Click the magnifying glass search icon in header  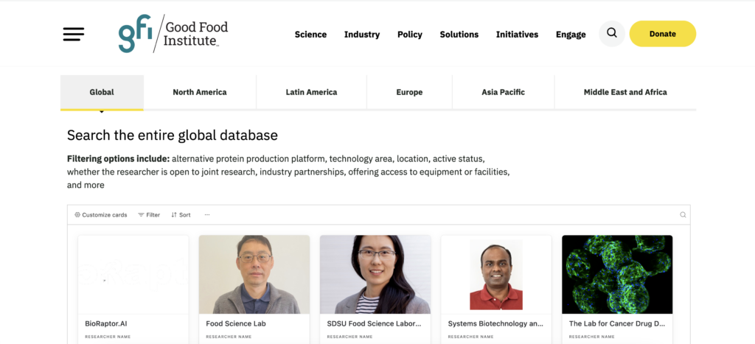[x=612, y=34]
